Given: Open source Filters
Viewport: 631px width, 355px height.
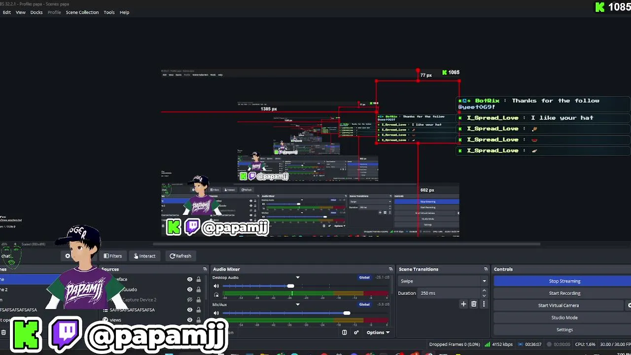Looking at the screenshot, I should point(113,256).
